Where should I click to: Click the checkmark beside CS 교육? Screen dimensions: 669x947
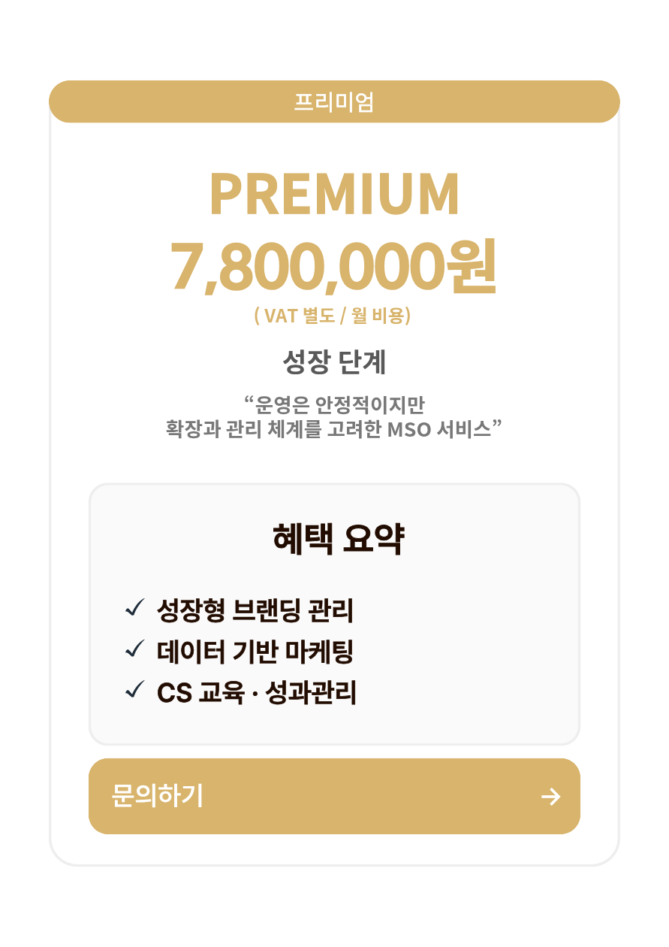pyautogui.click(x=135, y=689)
